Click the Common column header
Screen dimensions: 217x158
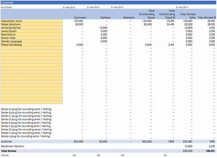point(80,18)
